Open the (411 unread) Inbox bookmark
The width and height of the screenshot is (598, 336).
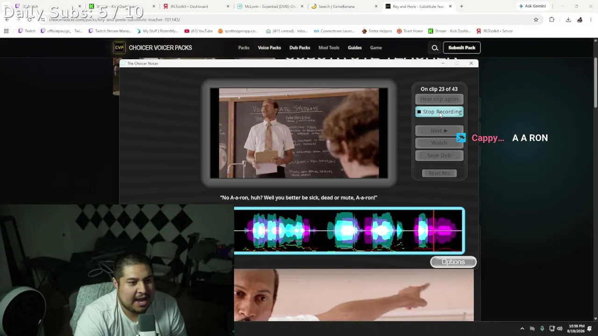(287, 31)
